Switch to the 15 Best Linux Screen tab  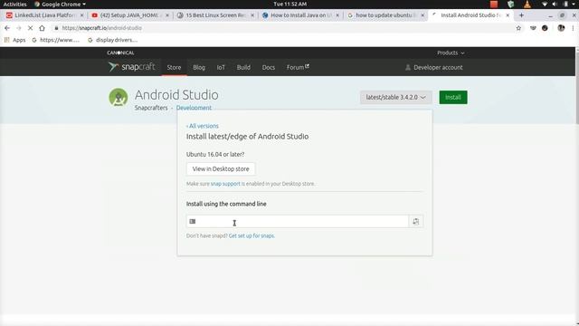(x=215, y=15)
